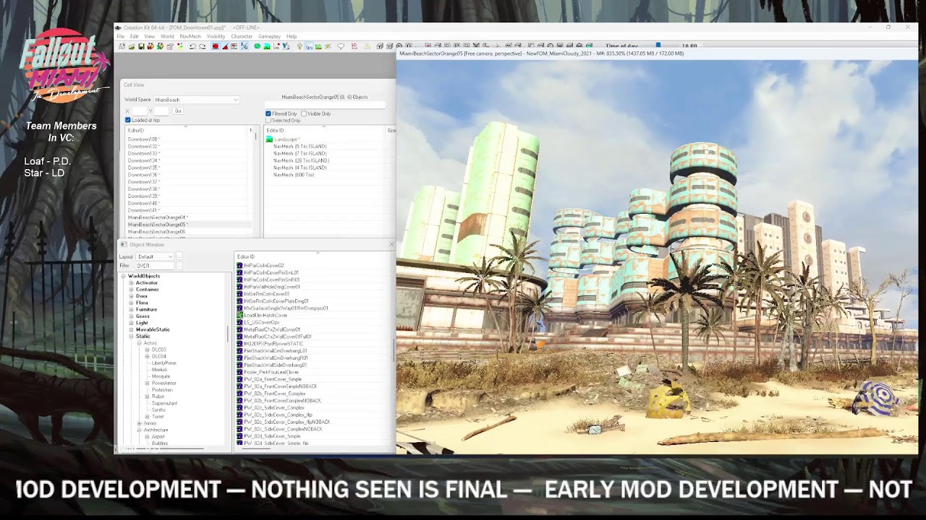
Task: Select PierShackWallSideOverhang01 object
Action: click(x=275, y=365)
